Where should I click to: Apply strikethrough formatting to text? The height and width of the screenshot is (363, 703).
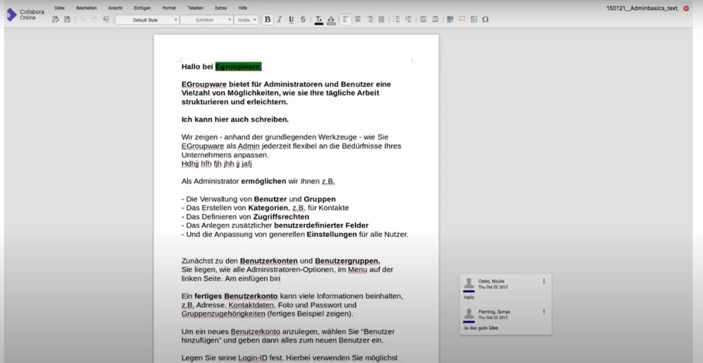tap(303, 19)
